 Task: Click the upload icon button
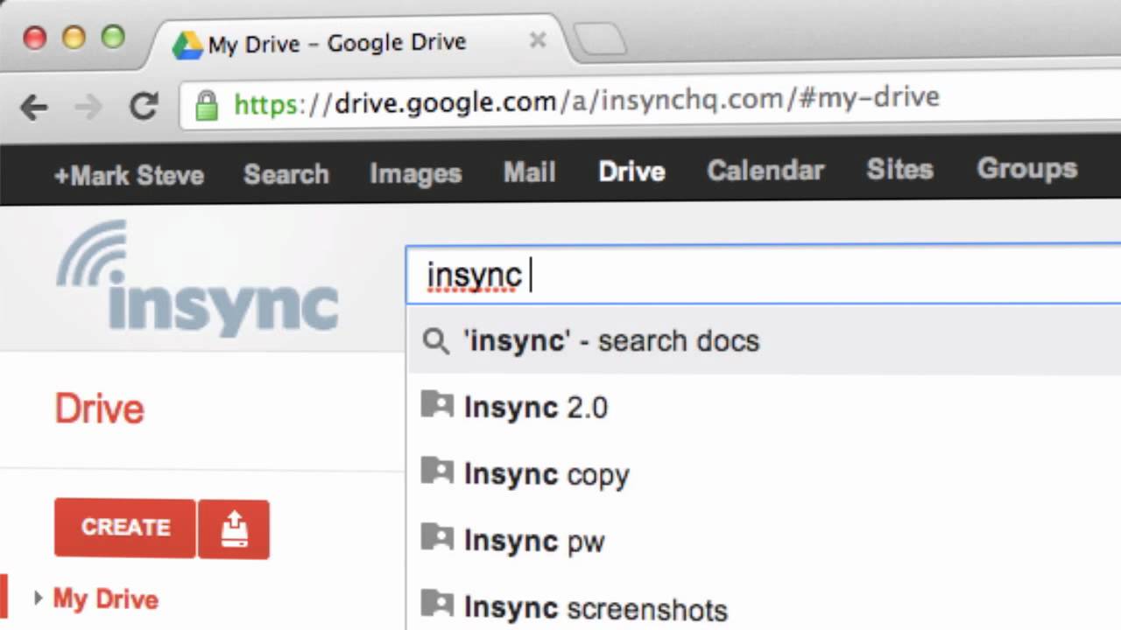coord(234,528)
